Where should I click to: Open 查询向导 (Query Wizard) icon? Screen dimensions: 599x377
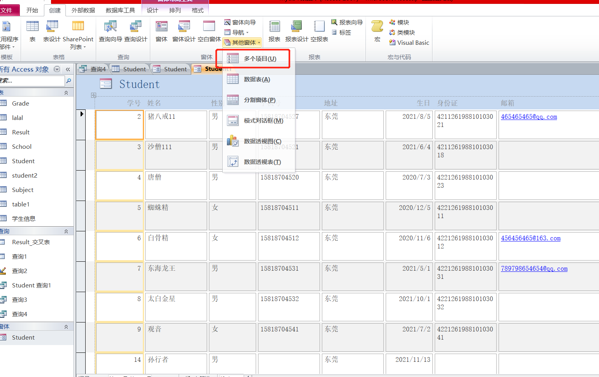click(x=110, y=27)
